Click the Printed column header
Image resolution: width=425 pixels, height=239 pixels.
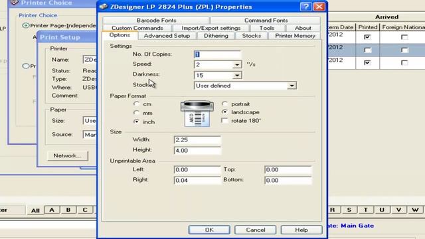click(x=367, y=27)
